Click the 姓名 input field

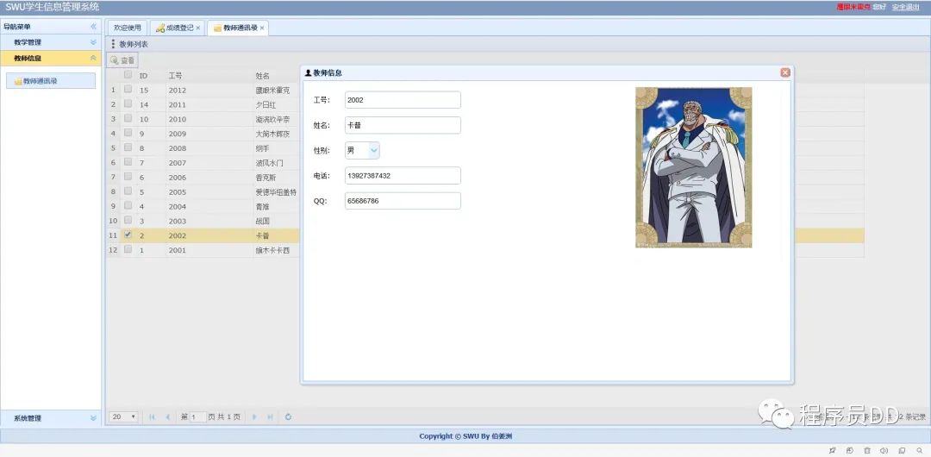[x=403, y=125]
